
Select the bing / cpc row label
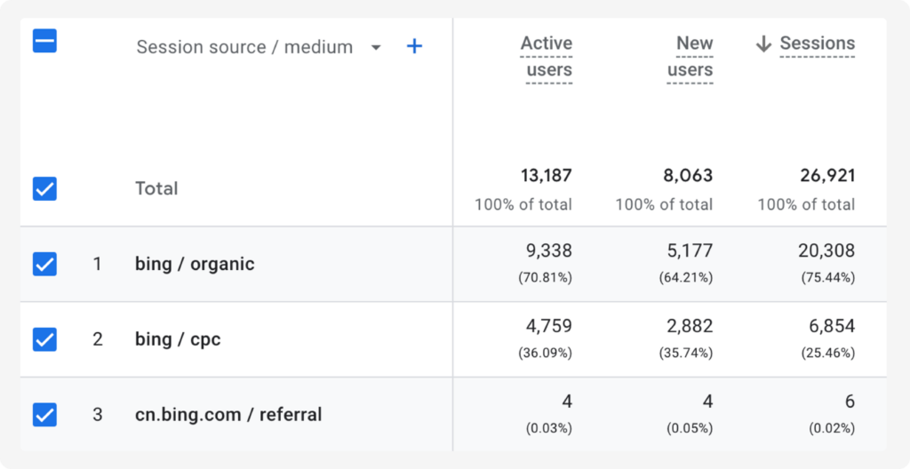pos(178,339)
